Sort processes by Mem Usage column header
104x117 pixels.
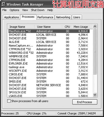pos(81,27)
